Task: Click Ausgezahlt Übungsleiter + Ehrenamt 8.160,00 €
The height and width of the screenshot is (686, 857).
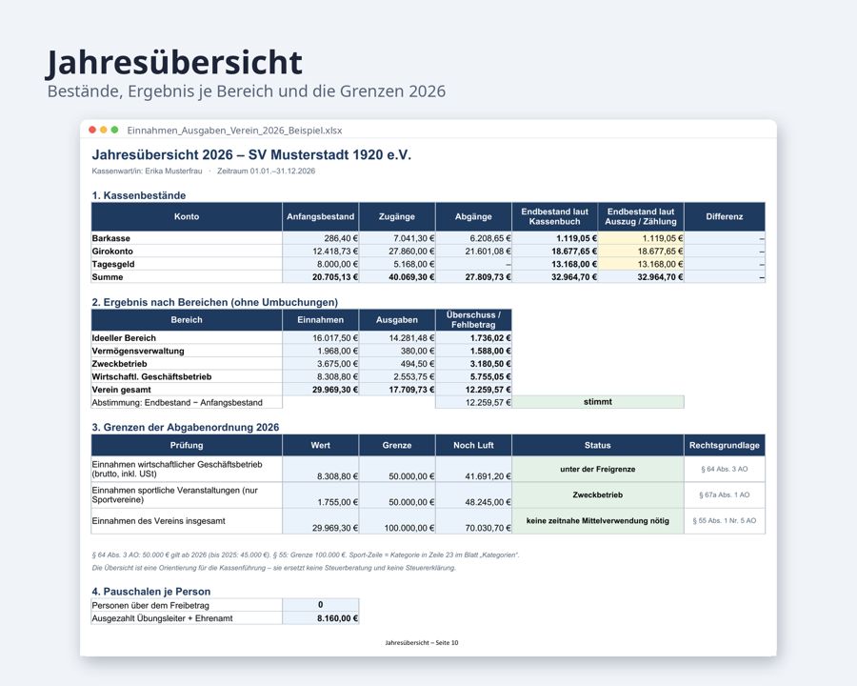Action: tap(320, 618)
